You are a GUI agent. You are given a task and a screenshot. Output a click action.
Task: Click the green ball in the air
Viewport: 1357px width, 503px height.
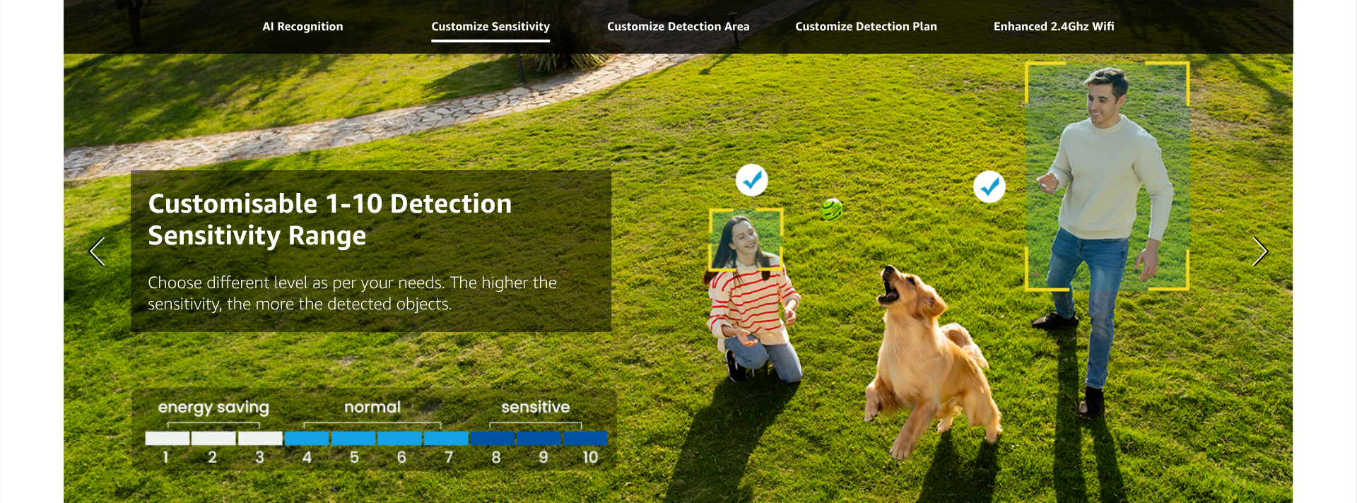coord(832,209)
